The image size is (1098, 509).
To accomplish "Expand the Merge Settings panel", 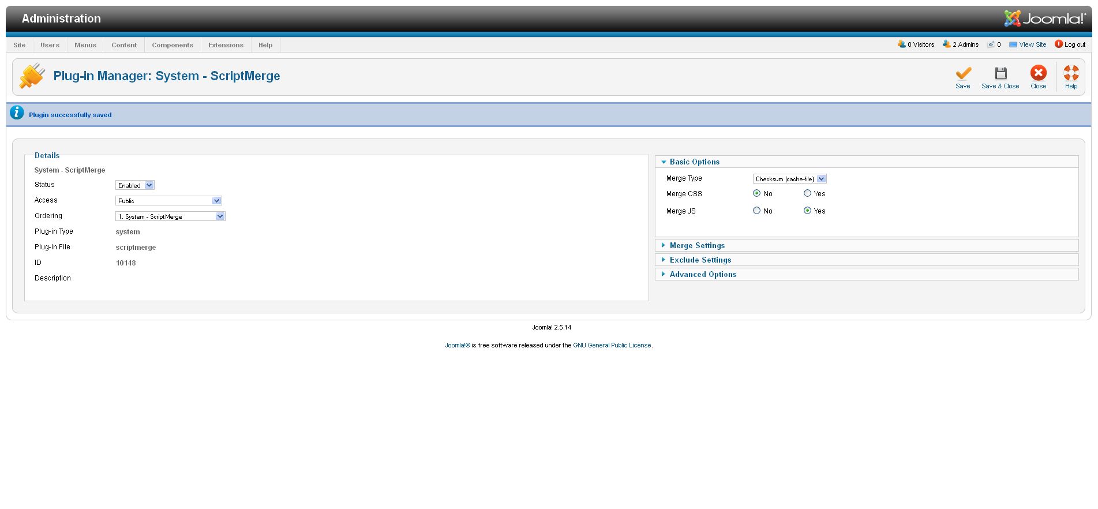I will coord(697,245).
